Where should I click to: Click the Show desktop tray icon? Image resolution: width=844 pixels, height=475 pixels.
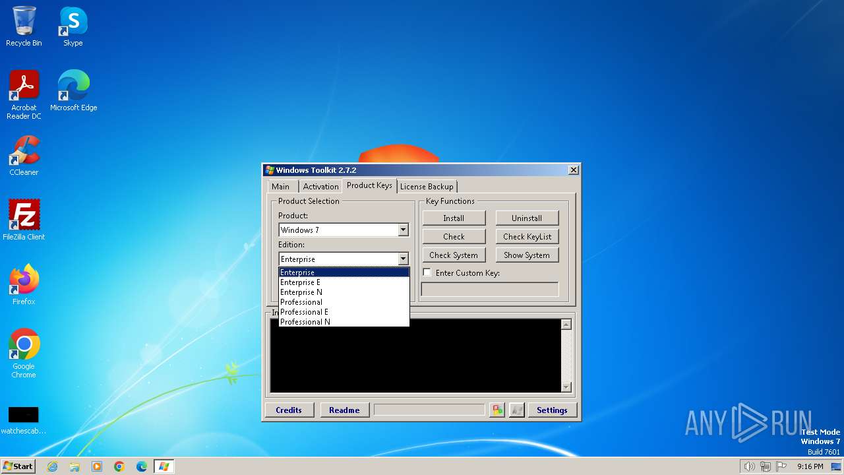click(x=837, y=466)
